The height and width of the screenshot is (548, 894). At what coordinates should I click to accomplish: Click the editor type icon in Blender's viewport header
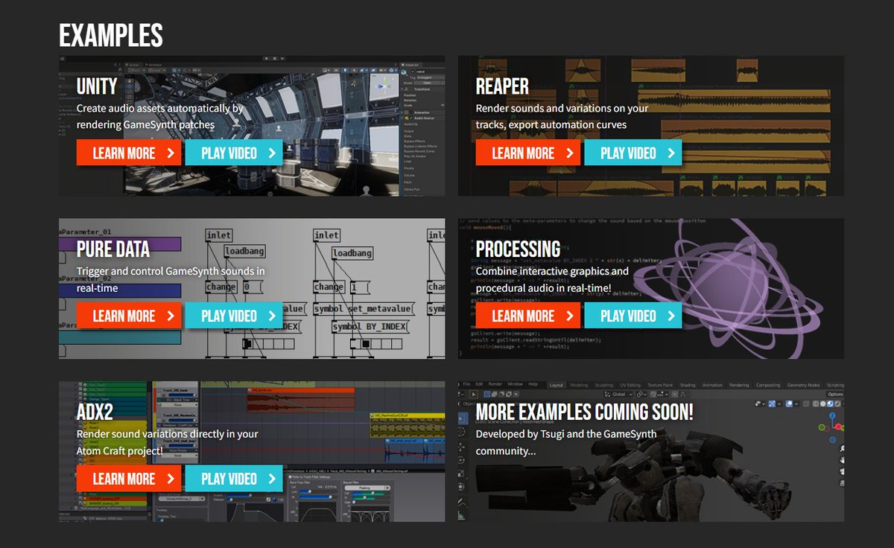pyautogui.click(x=460, y=394)
